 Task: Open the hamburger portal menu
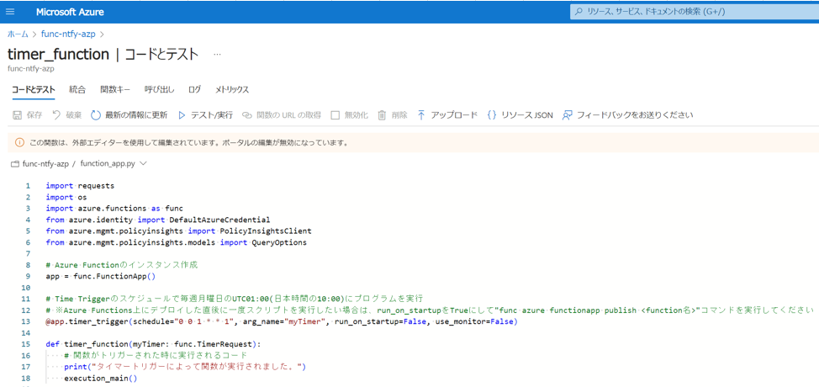point(10,12)
